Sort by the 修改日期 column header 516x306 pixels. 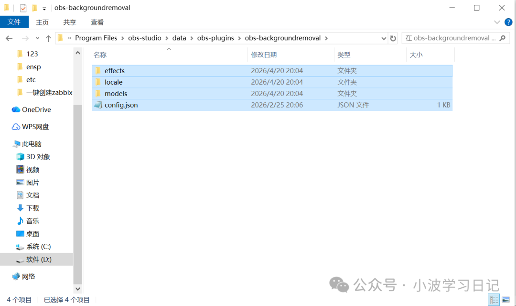tap(264, 55)
